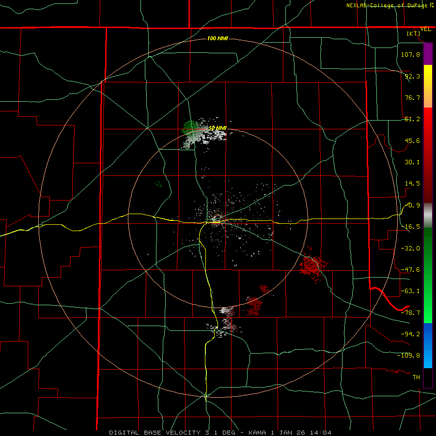Click the radar site at ring center

[x=218, y=219]
